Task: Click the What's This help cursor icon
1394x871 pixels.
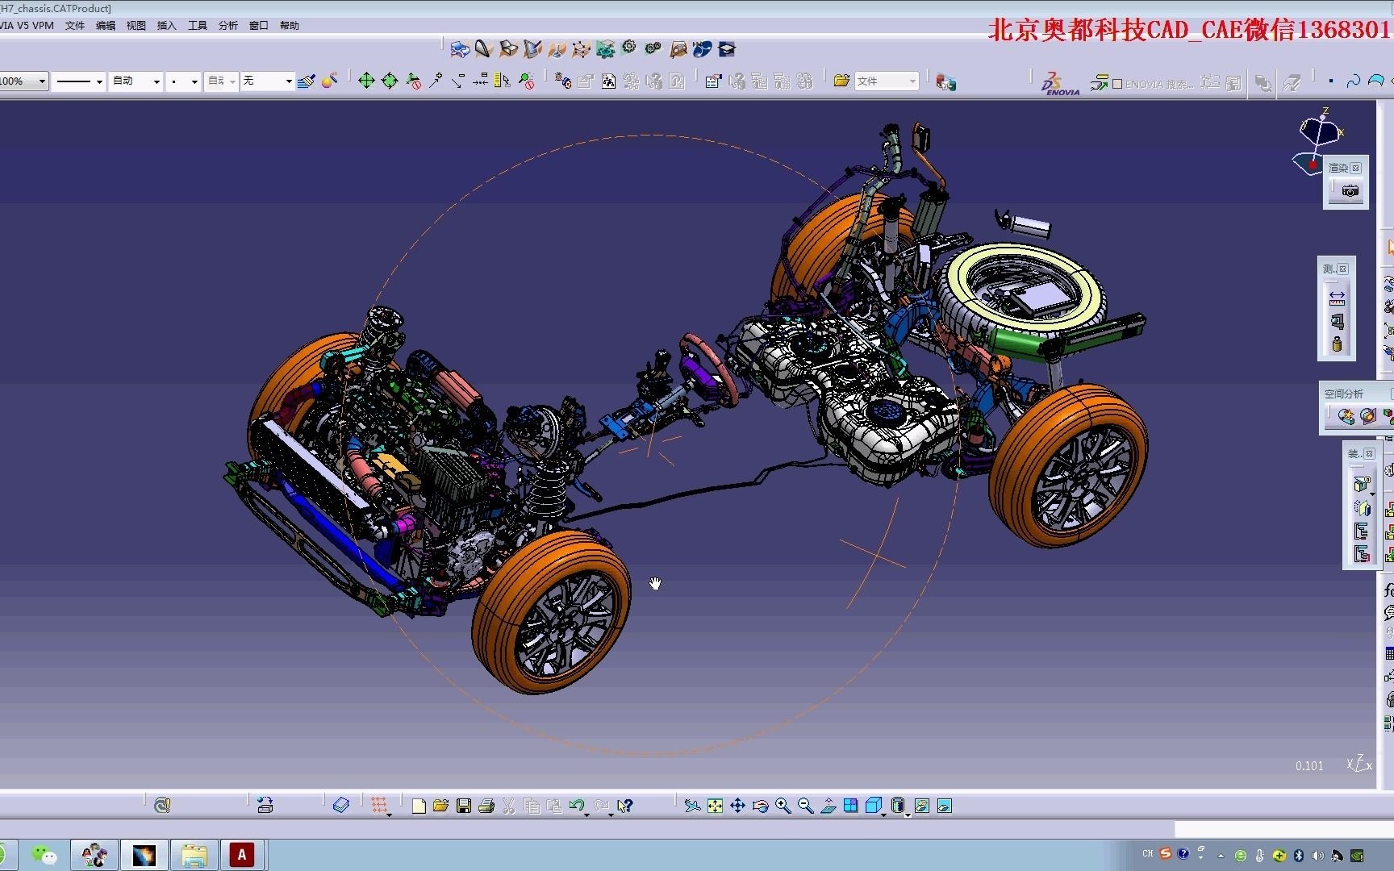Action: (624, 806)
